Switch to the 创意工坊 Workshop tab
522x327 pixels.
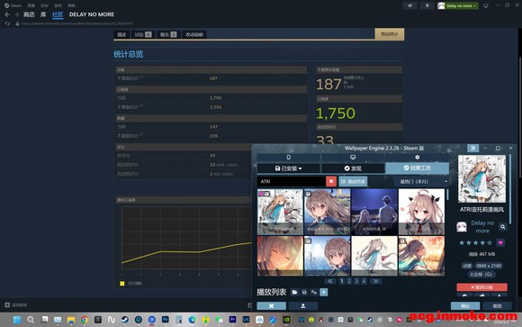[x=417, y=168]
